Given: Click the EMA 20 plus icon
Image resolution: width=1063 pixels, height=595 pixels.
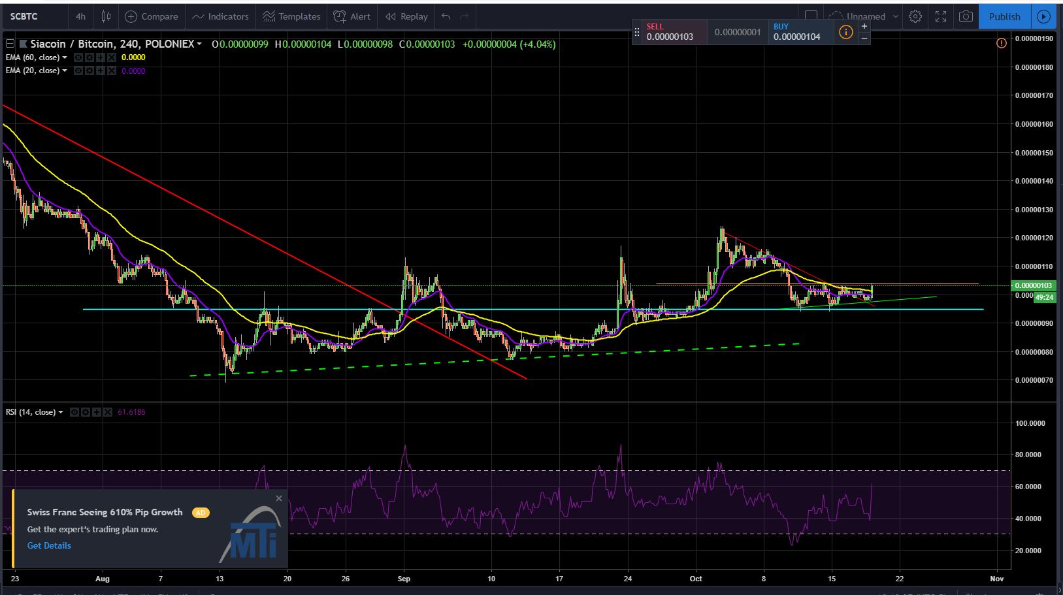Looking at the screenshot, I should click(101, 71).
